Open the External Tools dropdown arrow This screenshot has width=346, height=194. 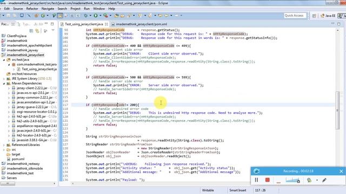(110, 16)
